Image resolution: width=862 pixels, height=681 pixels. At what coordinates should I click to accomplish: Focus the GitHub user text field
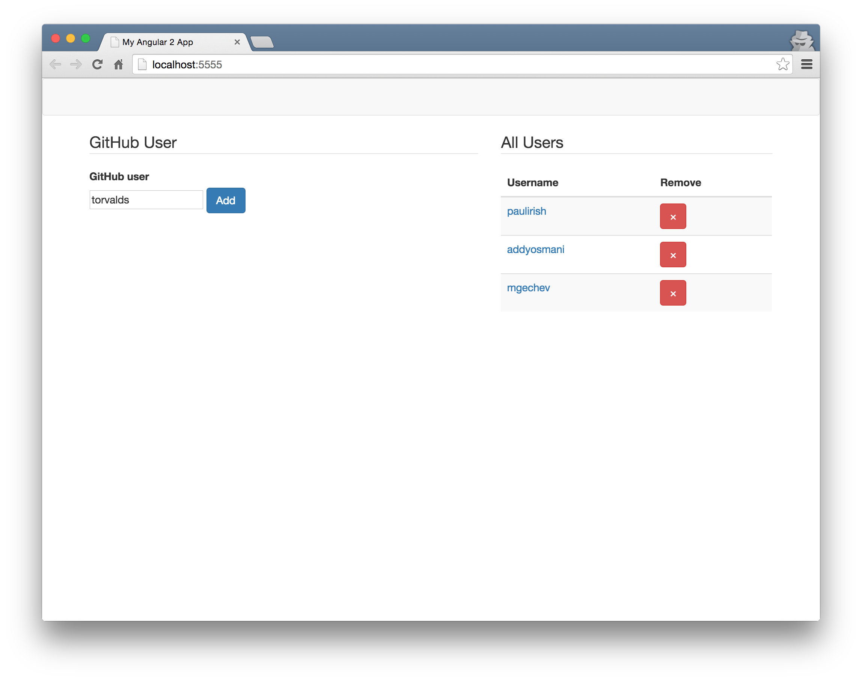point(146,200)
